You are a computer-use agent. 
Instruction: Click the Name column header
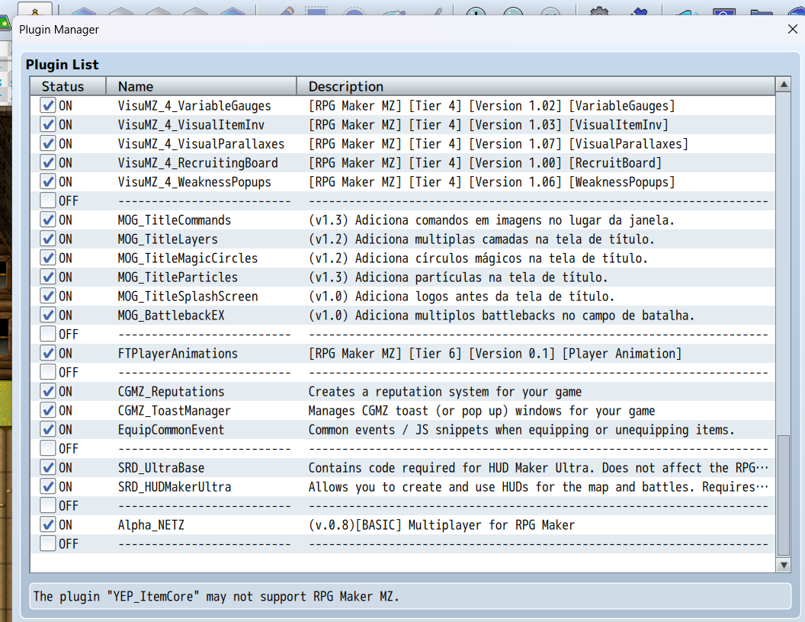pyautogui.click(x=201, y=86)
